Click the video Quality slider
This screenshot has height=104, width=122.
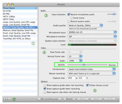pos(87,65)
